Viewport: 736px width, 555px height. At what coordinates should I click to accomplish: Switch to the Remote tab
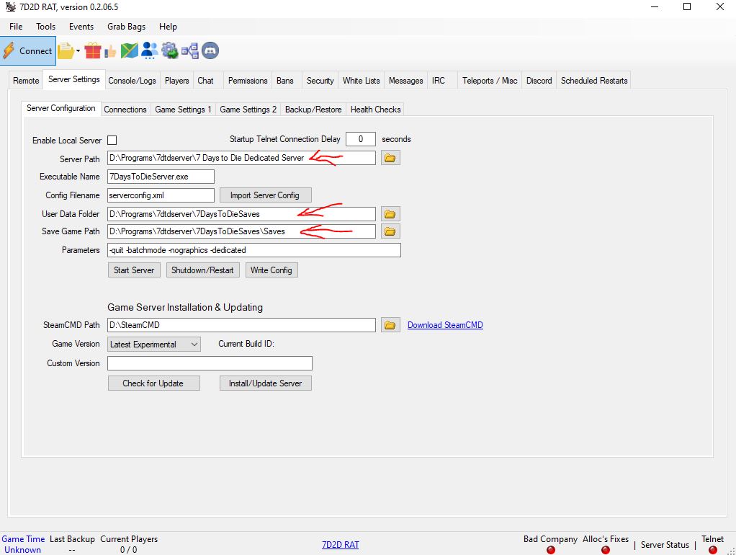[x=26, y=80]
